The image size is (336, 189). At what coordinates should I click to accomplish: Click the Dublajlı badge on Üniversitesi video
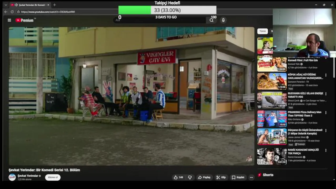(x=300, y=144)
